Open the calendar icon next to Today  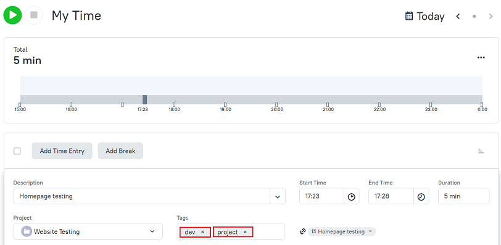tap(408, 16)
